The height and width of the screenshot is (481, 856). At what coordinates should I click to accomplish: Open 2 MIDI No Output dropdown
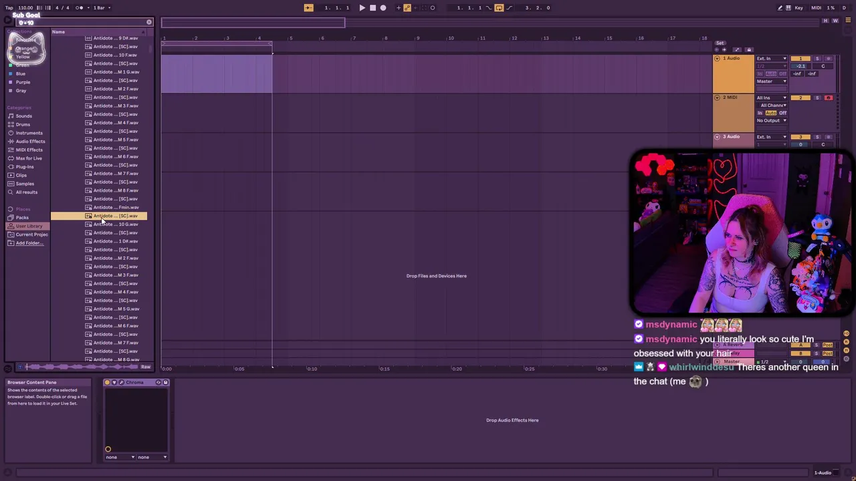(x=772, y=120)
